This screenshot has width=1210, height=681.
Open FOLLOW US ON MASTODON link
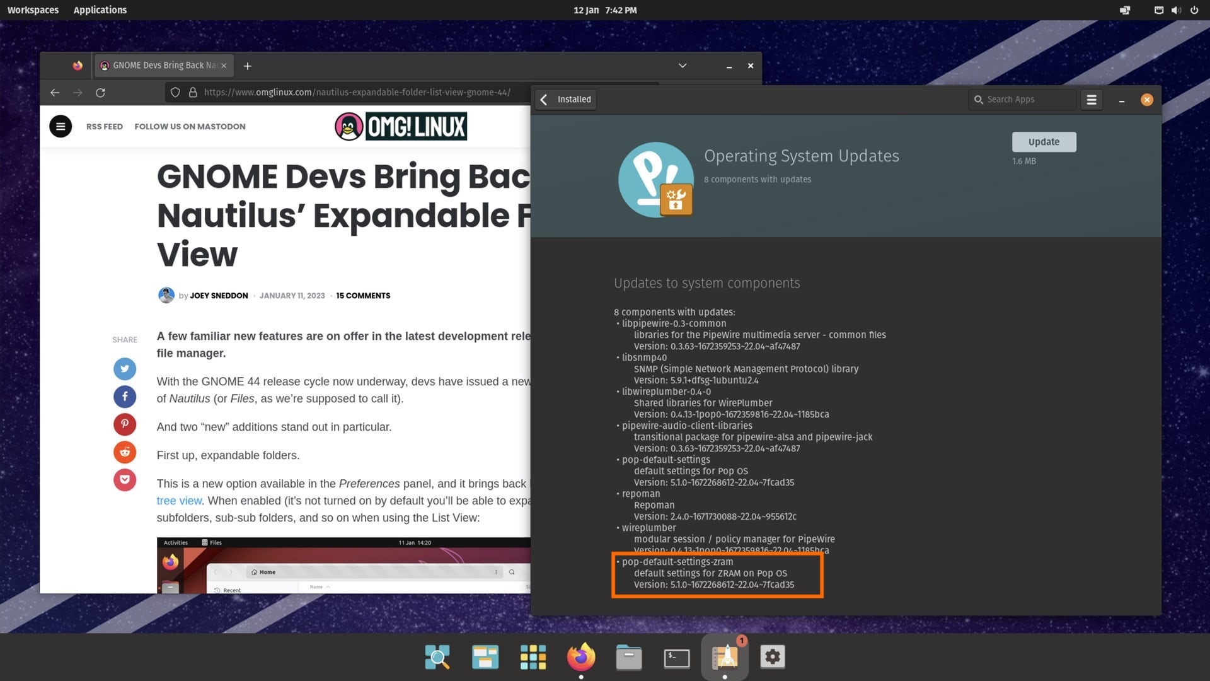pos(190,126)
